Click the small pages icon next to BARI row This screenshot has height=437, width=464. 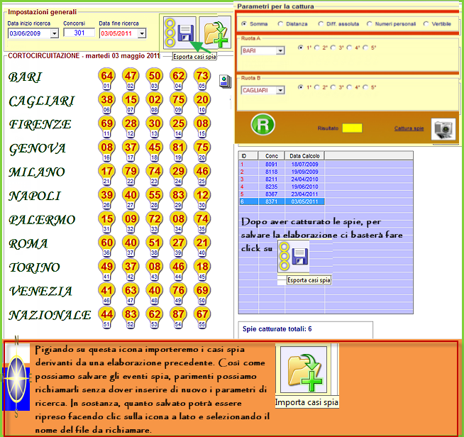coord(225,82)
